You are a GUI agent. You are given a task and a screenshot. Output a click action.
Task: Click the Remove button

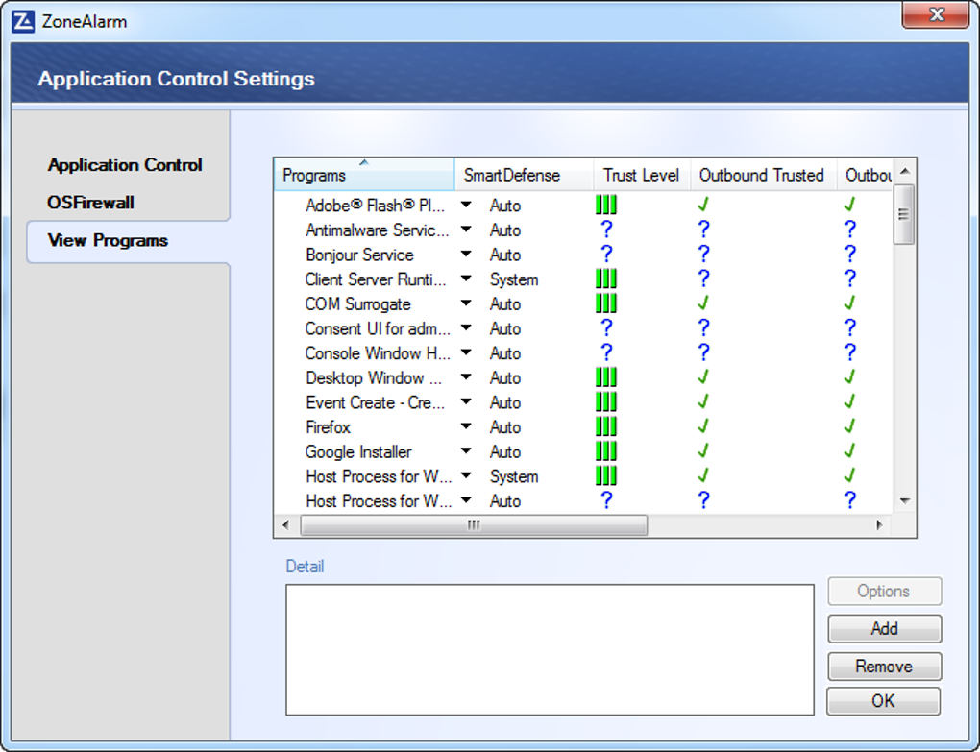point(884,667)
